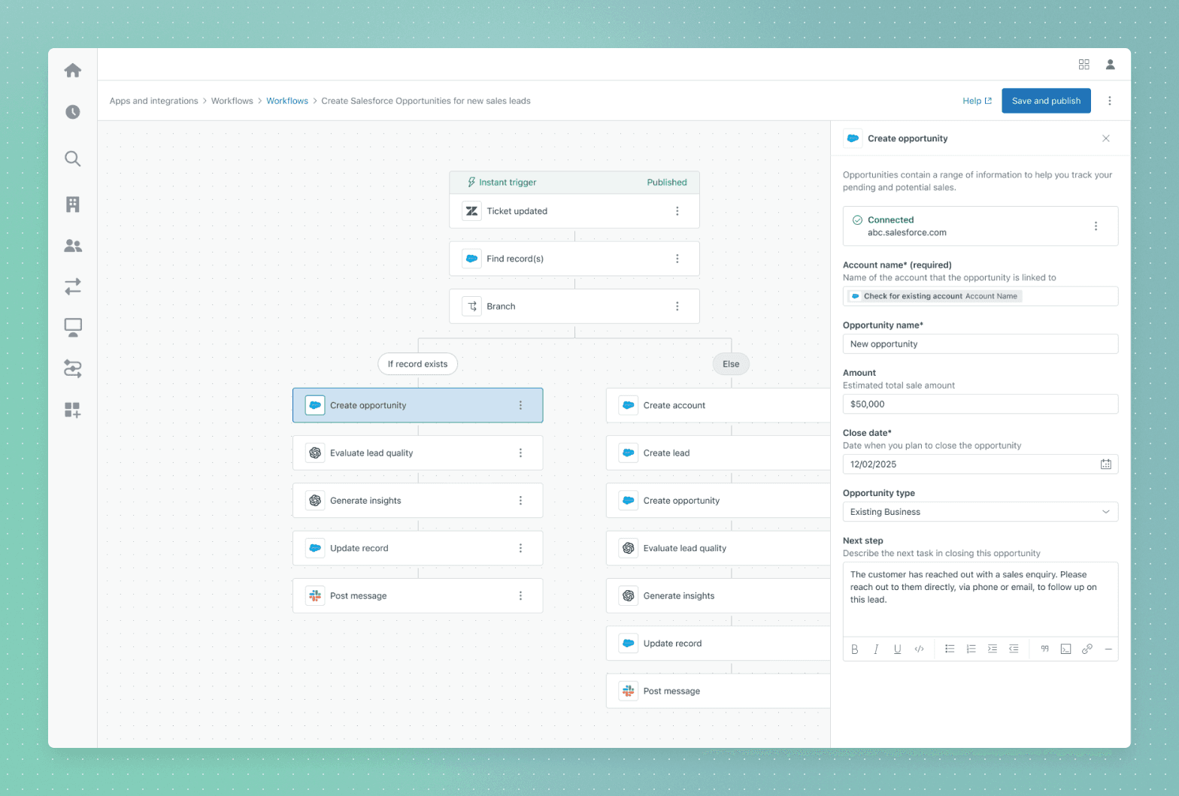This screenshot has width=1179, height=796.
Task: Open the people icon in sidebar
Action: 73,246
